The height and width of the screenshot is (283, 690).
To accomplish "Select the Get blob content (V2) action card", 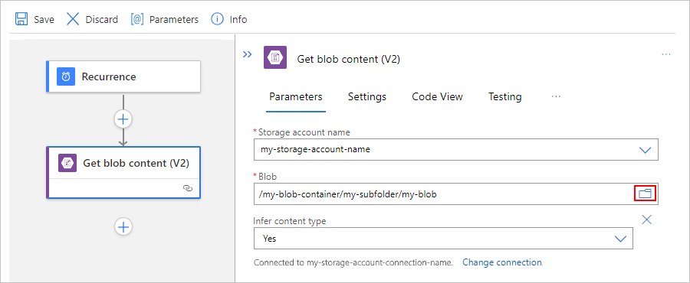I will point(123,172).
